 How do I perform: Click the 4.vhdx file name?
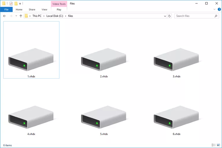pyautogui.click(x=31, y=134)
